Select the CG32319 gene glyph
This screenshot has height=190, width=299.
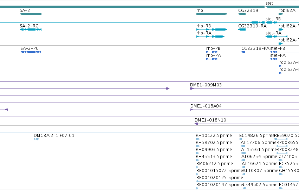tap(242, 14)
